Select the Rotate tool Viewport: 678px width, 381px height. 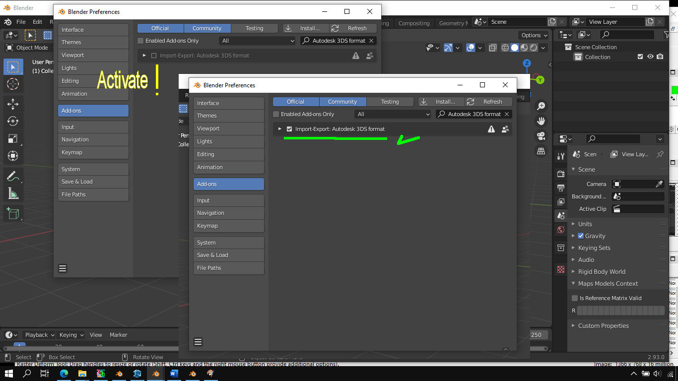[13, 121]
